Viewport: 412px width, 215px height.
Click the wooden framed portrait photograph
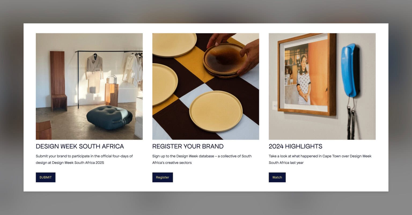point(307,74)
